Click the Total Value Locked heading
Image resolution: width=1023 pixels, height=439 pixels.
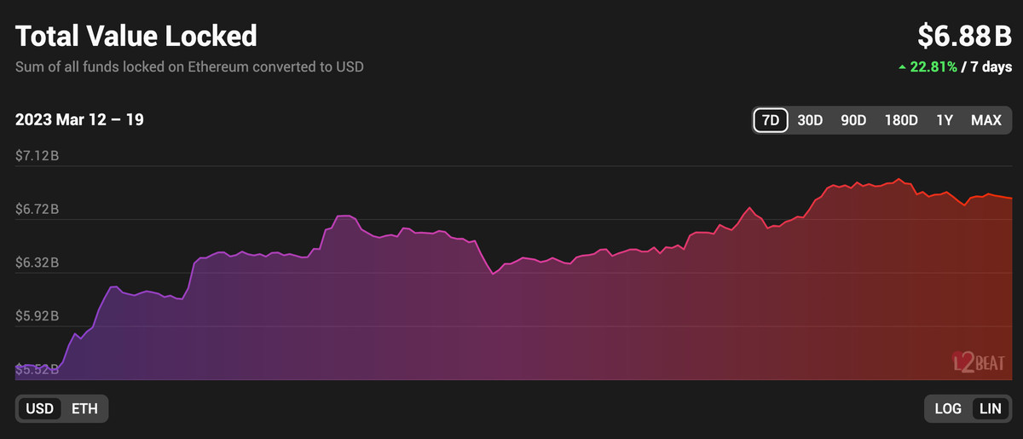point(136,36)
